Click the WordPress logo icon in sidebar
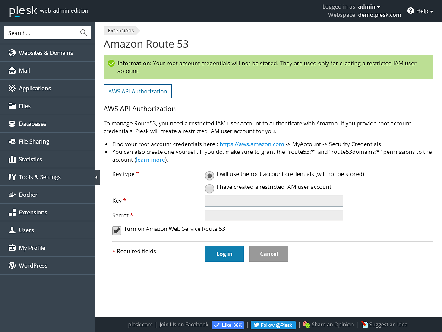 12,265
